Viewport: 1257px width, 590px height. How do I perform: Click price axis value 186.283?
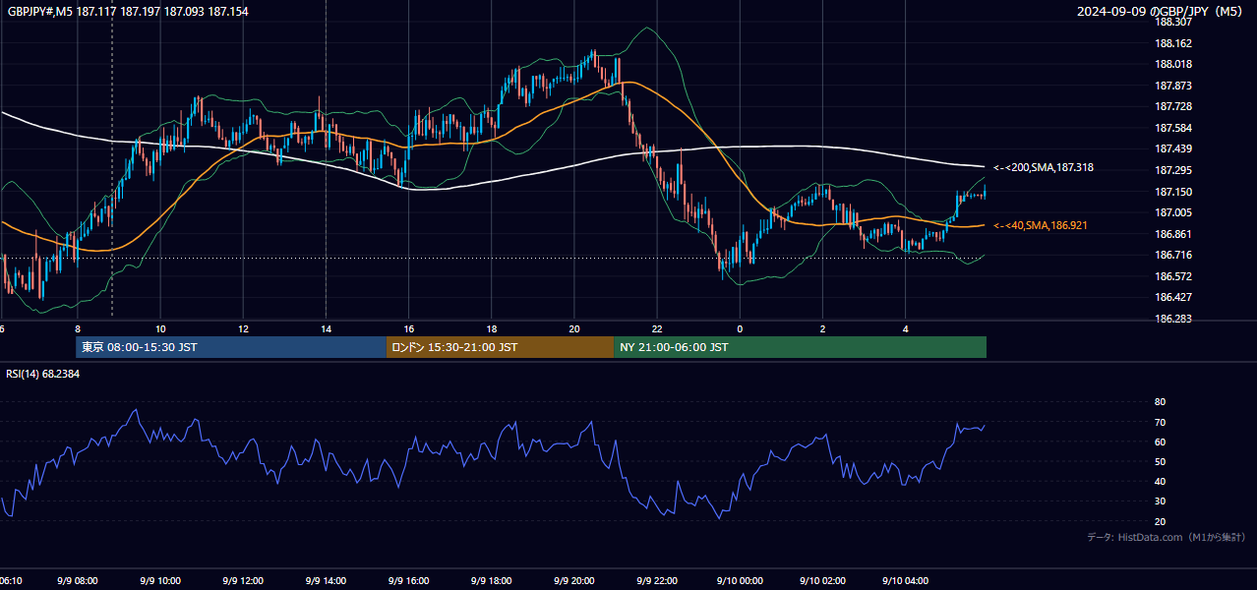coord(1173,319)
